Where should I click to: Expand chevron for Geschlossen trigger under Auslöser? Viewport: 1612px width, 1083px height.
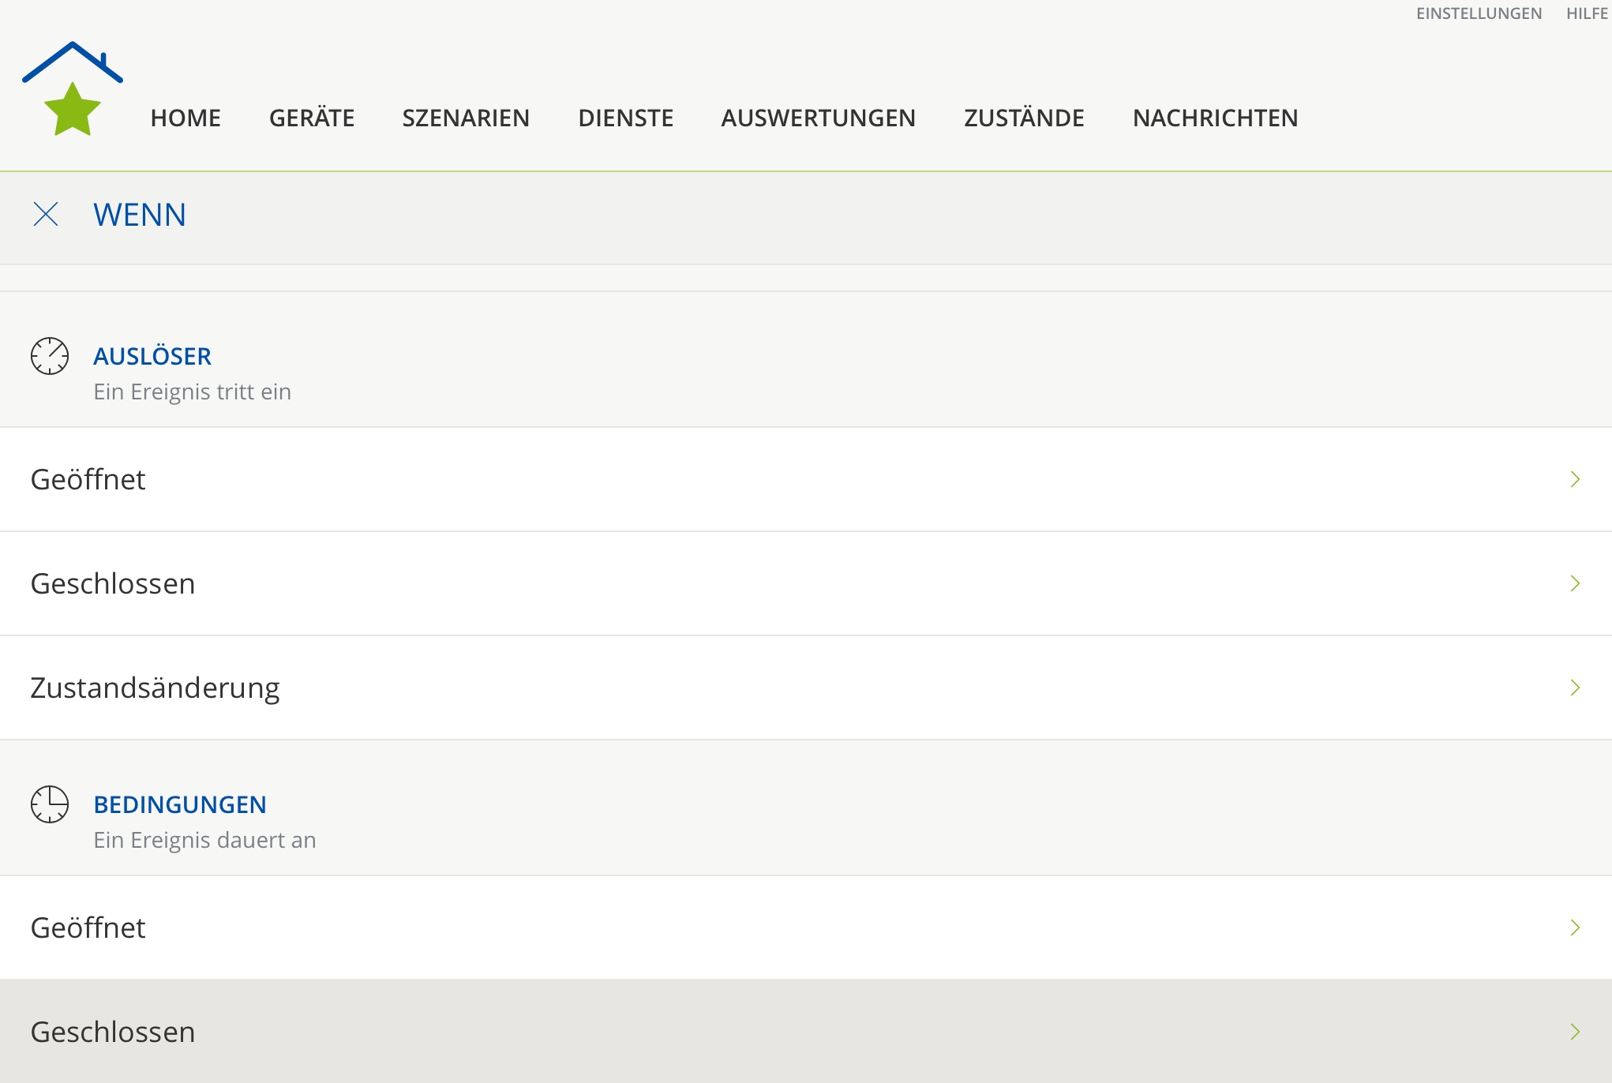tap(1575, 583)
